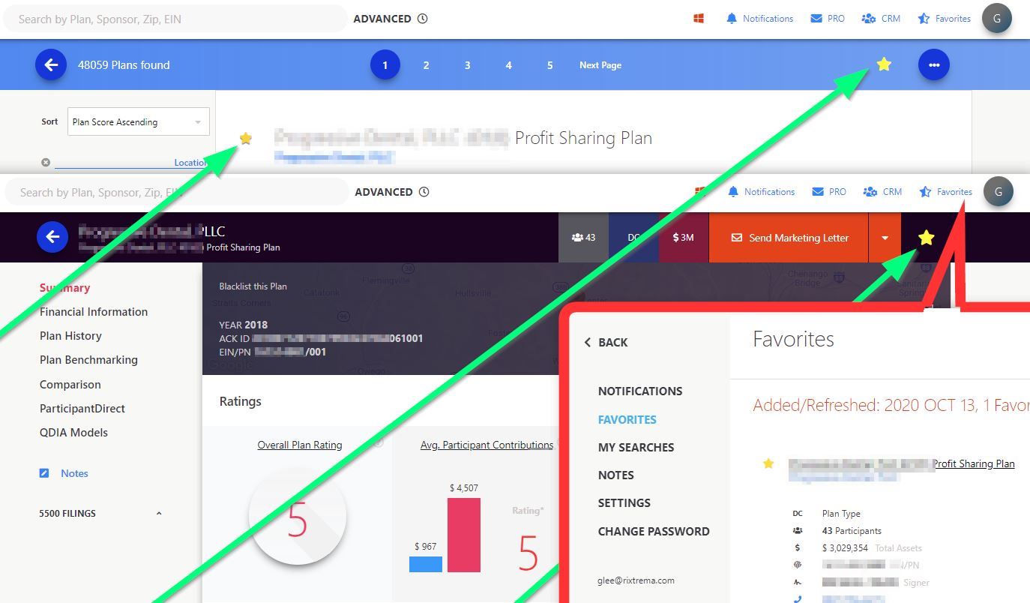Click the yellow star in blue results bar
Viewport: 1030px width, 603px height.
tap(884, 64)
